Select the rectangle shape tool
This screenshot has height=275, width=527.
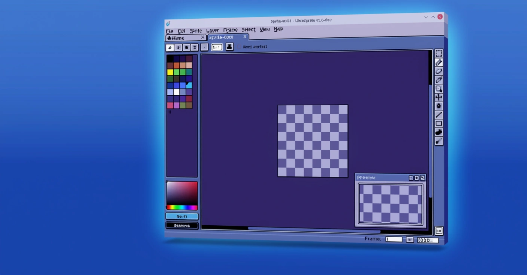[439, 124]
